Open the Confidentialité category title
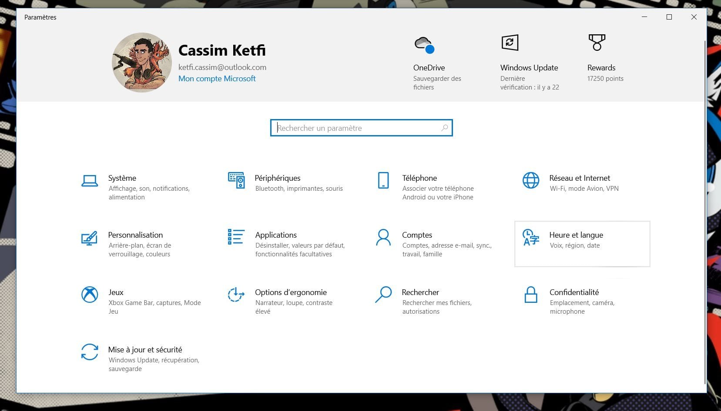Image resolution: width=721 pixels, height=411 pixels. 574,292
